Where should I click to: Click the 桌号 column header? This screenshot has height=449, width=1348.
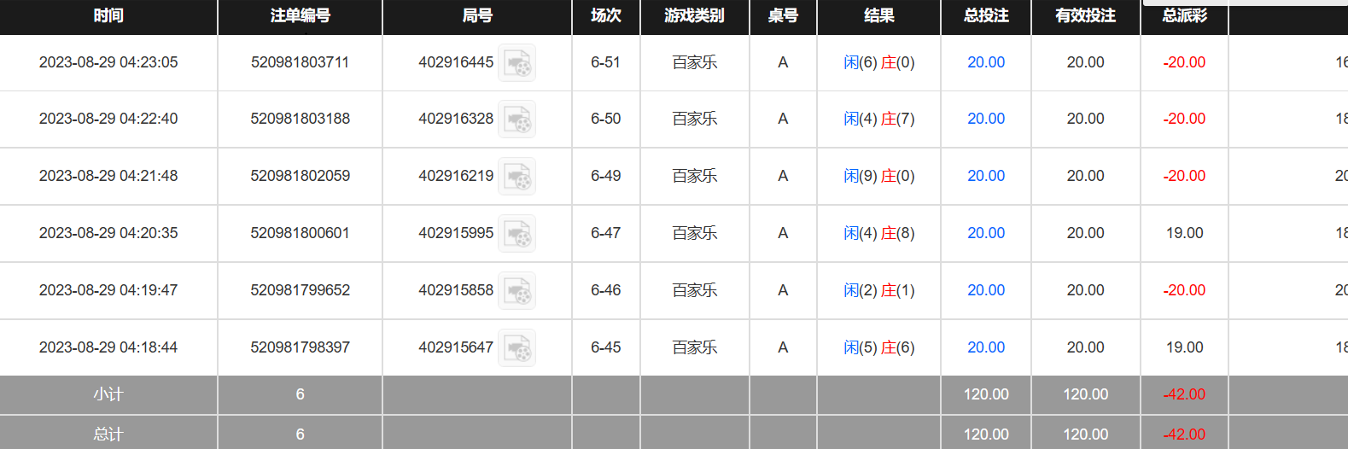(783, 15)
